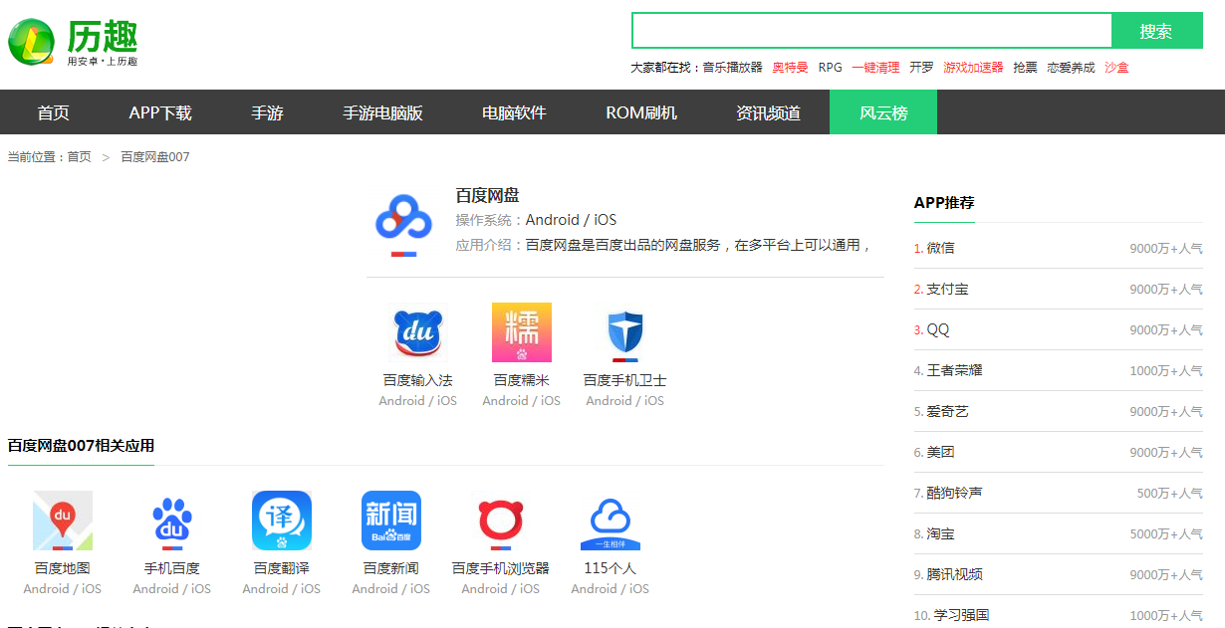Focus the search input field
Image resolution: width=1225 pixels, height=628 pixels.
point(871,31)
